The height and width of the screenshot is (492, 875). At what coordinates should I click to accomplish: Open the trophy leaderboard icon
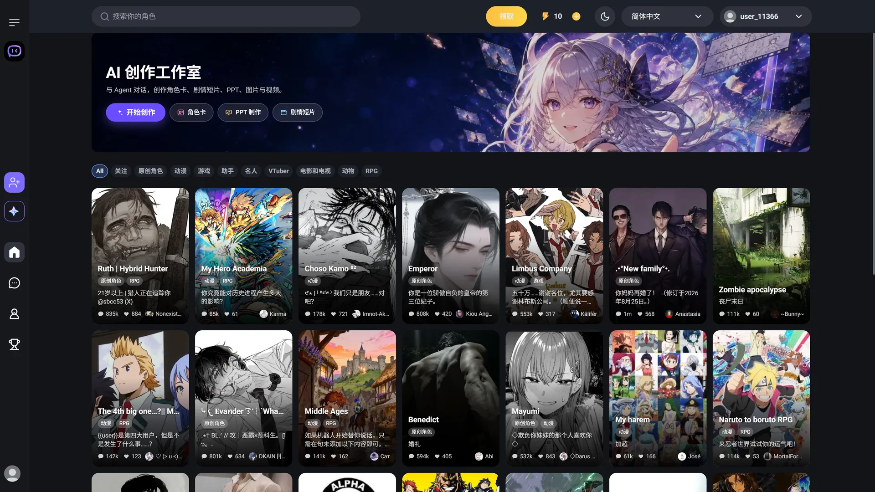(14, 344)
